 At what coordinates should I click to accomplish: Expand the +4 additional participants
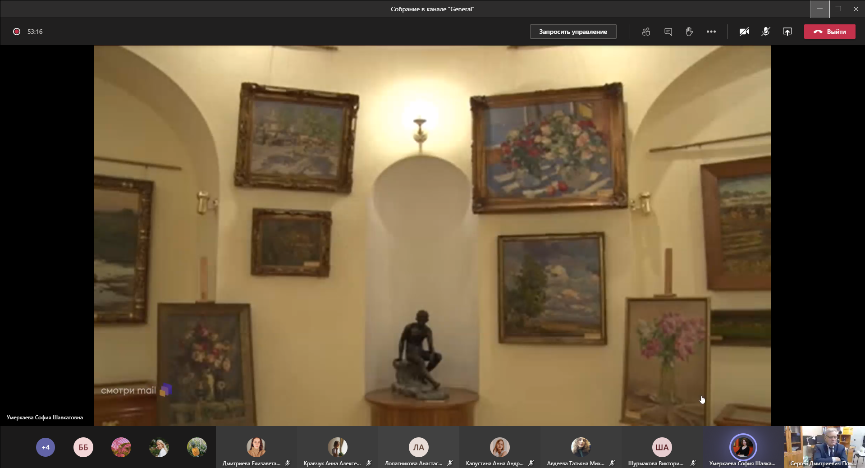click(x=46, y=447)
